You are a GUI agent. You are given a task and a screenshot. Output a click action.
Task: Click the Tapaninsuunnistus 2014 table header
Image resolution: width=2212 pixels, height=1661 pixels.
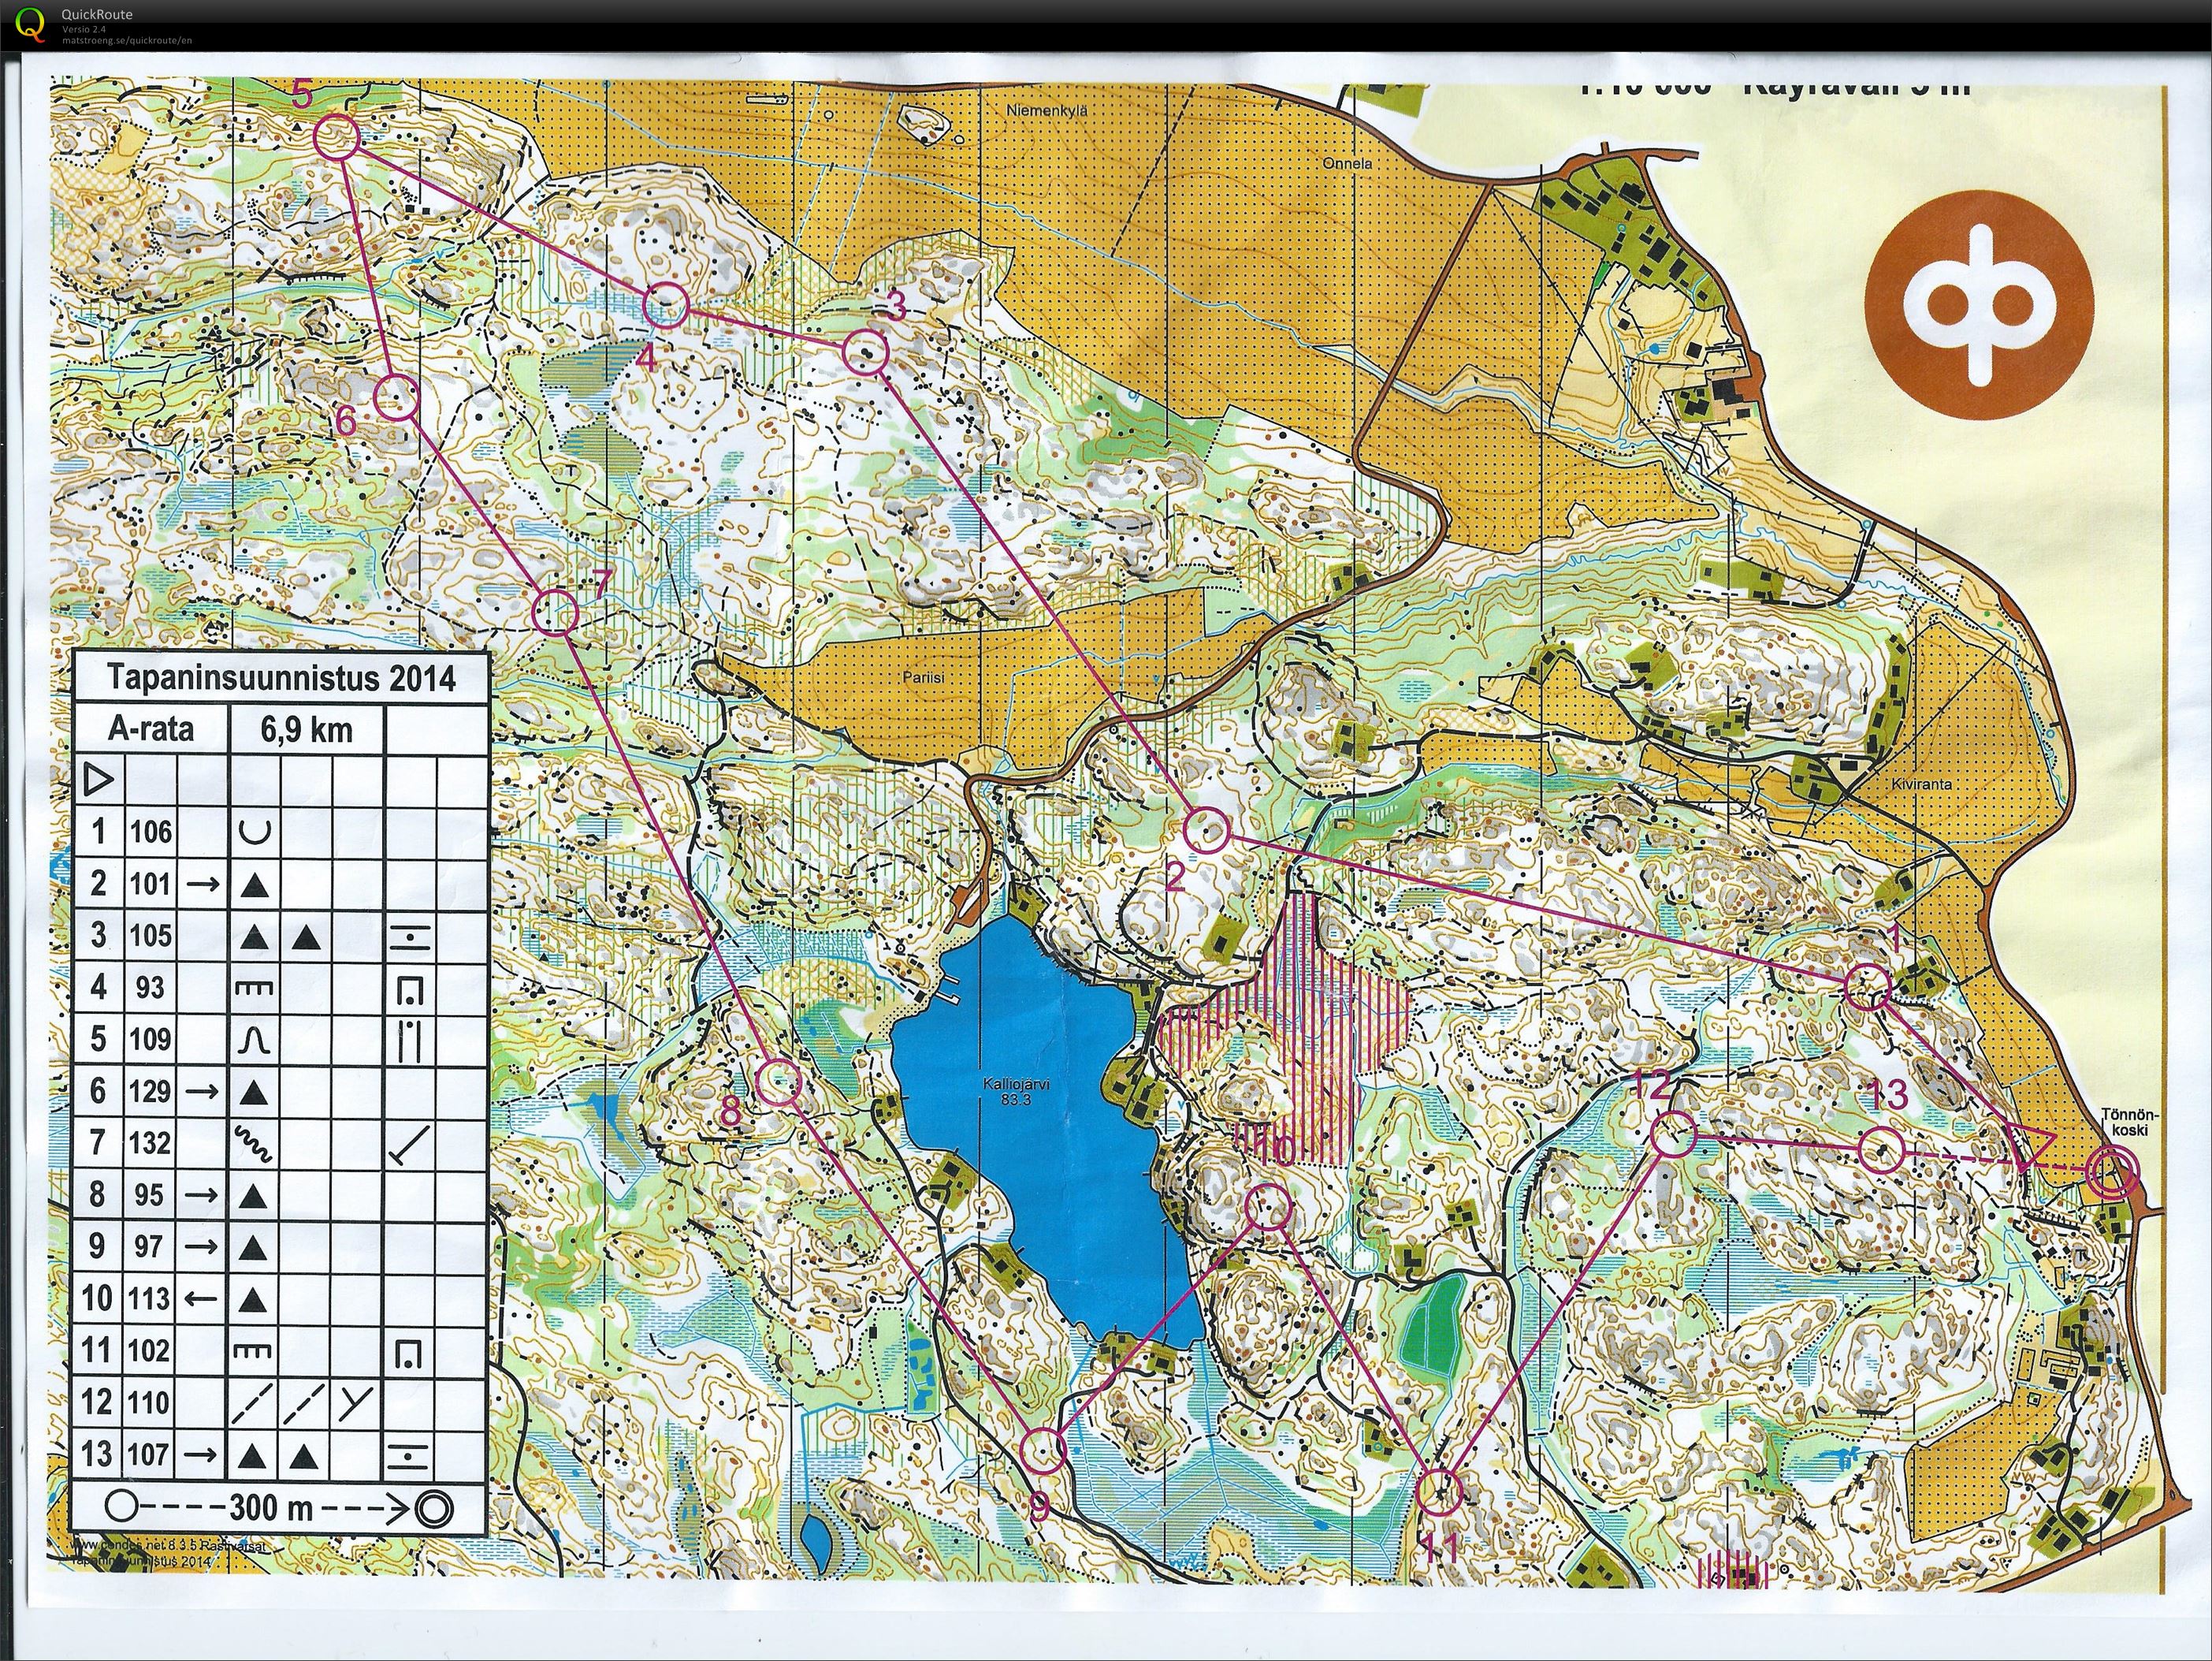[x=281, y=679]
